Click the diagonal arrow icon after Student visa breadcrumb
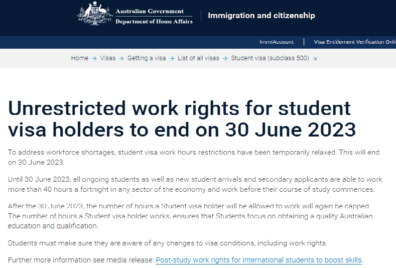 (x=315, y=59)
